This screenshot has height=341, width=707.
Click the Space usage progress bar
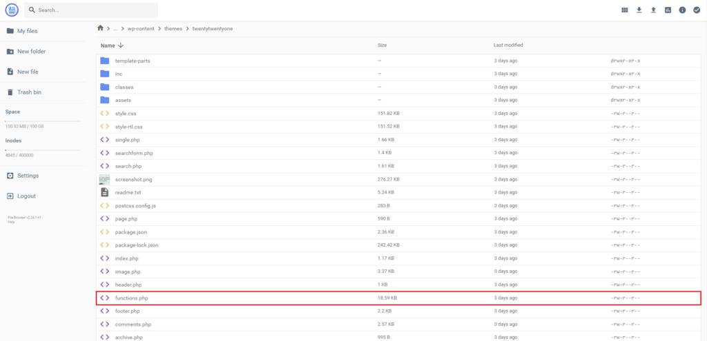click(43, 121)
